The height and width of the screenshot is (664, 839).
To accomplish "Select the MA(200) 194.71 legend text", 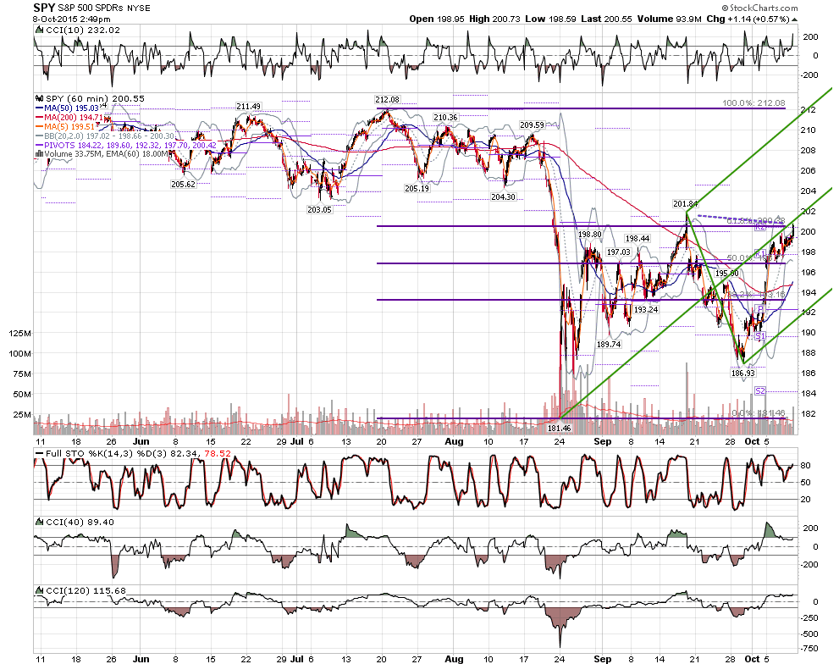I will click(74, 117).
